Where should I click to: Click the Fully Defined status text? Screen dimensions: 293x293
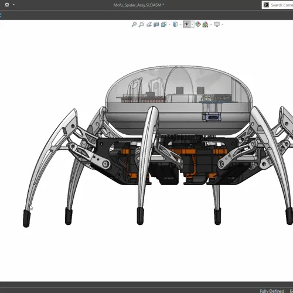[272, 291]
